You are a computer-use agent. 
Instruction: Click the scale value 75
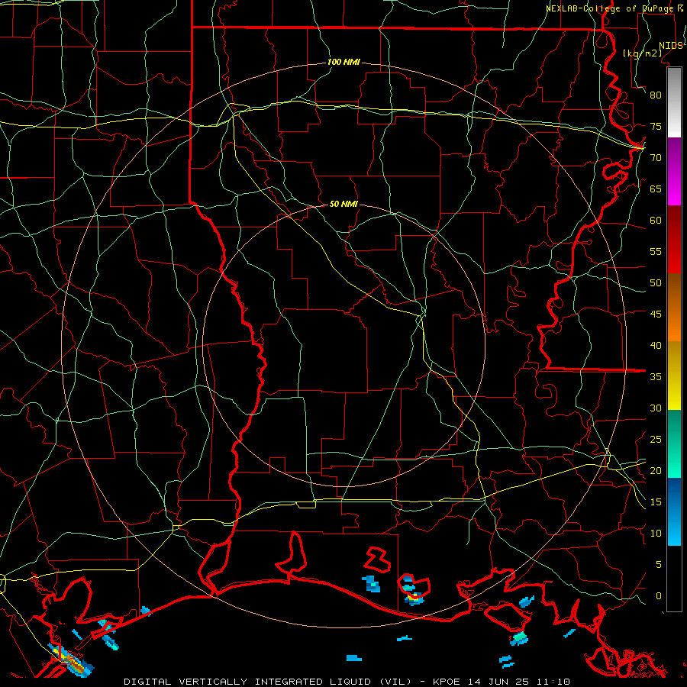(x=656, y=126)
